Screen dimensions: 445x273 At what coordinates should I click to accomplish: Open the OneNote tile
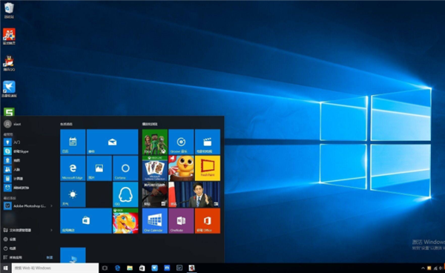(181, 221)
